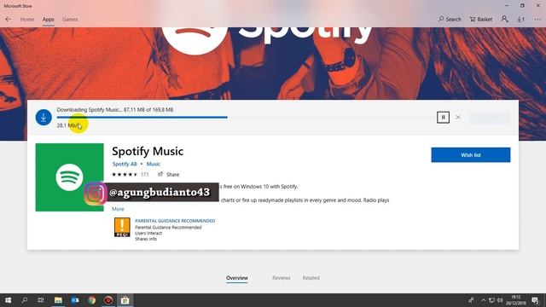Switch to the Related tab
Viewport: 546px width, 307px height.
point(311,278)
